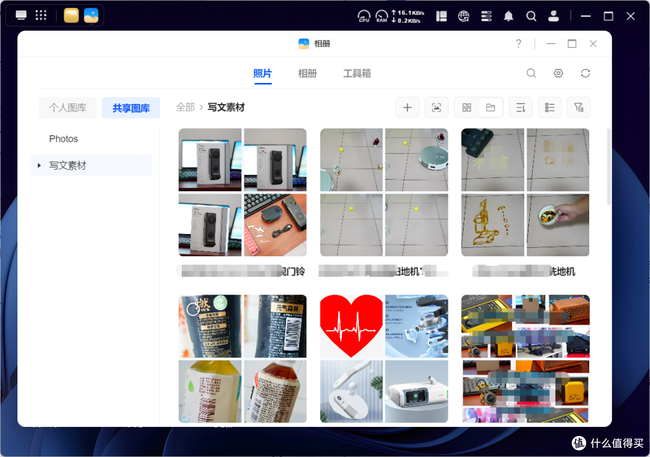Open the yellow file manager app

pos(71,16)
